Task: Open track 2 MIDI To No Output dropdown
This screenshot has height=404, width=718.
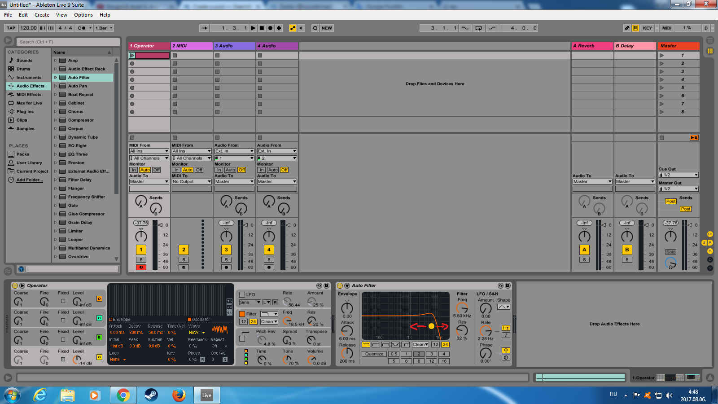Action: pyautogui.click(x=192, y=181)
